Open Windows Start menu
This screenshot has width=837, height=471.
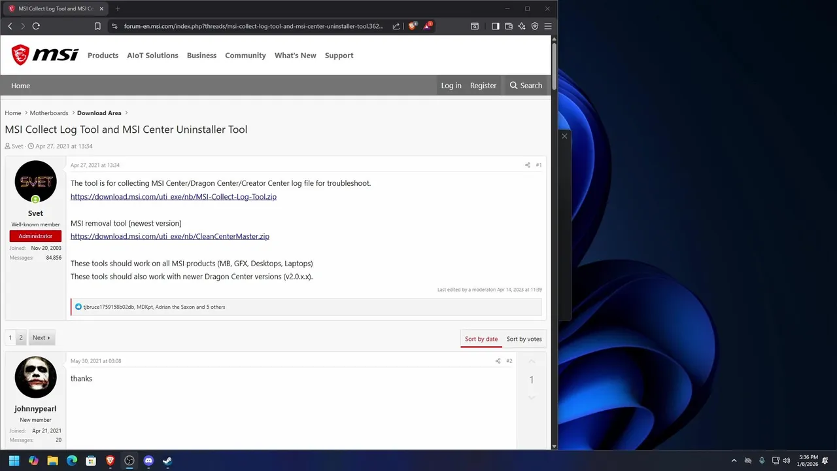click(x=14, y=461)
